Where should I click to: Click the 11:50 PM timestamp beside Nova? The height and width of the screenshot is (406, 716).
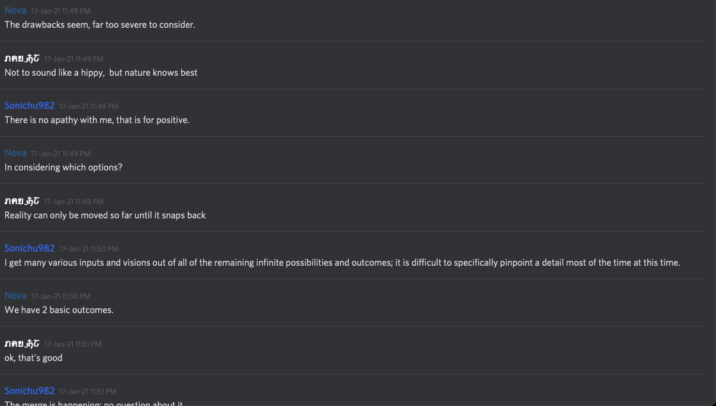60,296
